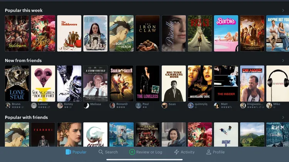Open the Anatomy of a Fall poster
The height and width of the screenshot is (162, 289).
pyautogui.click(x=226, y=135)
